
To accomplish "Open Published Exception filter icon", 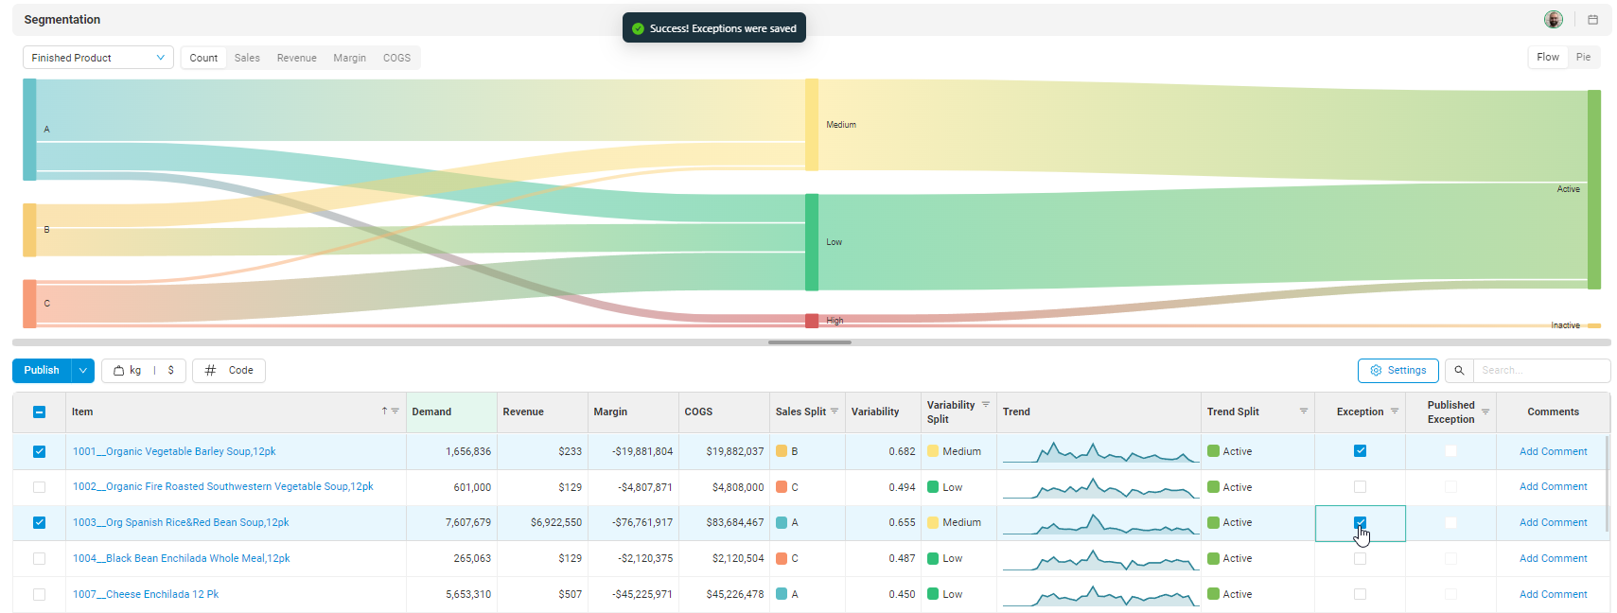I will (x=1485, y=412).
